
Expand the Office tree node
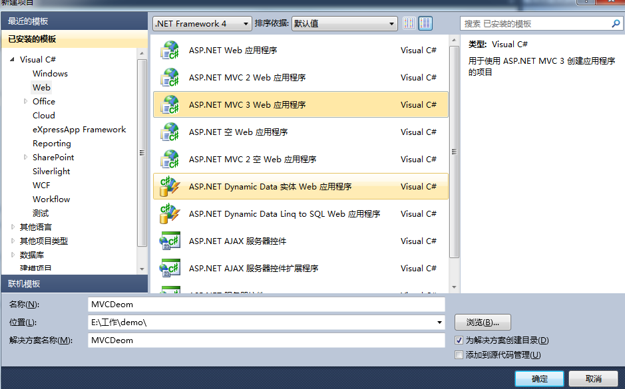point(25,102)
